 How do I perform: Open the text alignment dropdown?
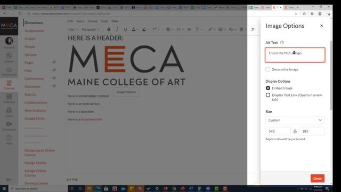169,29
